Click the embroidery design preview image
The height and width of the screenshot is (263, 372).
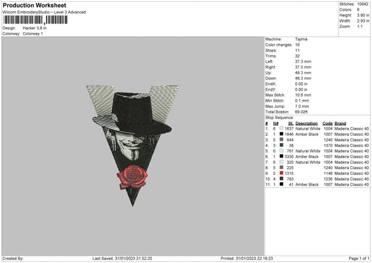pos(133,146)
